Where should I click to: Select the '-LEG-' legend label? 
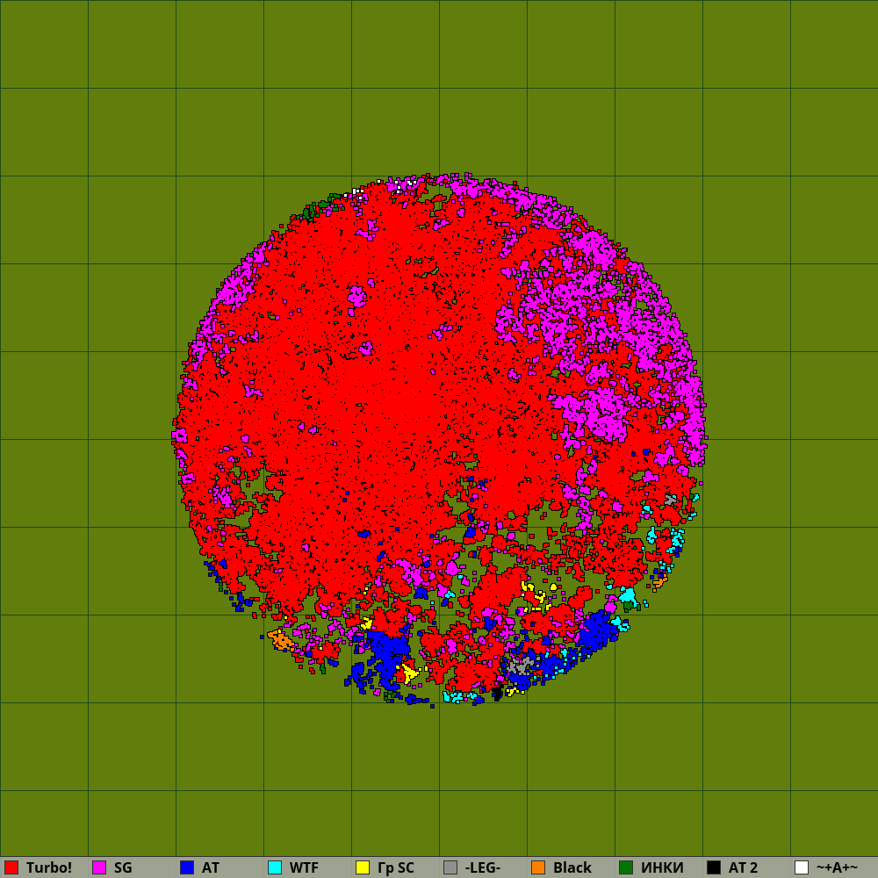[x=483, y=867]
